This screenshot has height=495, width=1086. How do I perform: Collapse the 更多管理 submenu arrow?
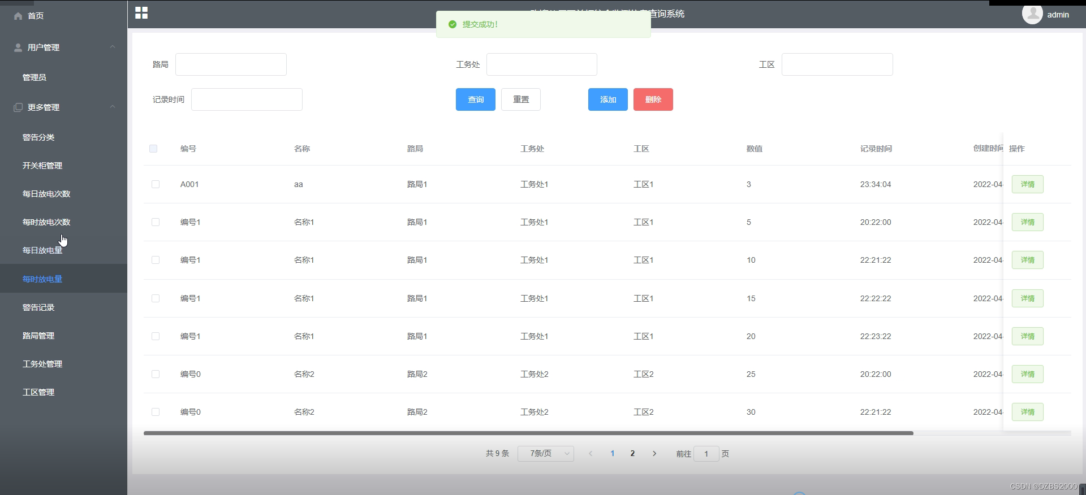(x=113, y=107)
